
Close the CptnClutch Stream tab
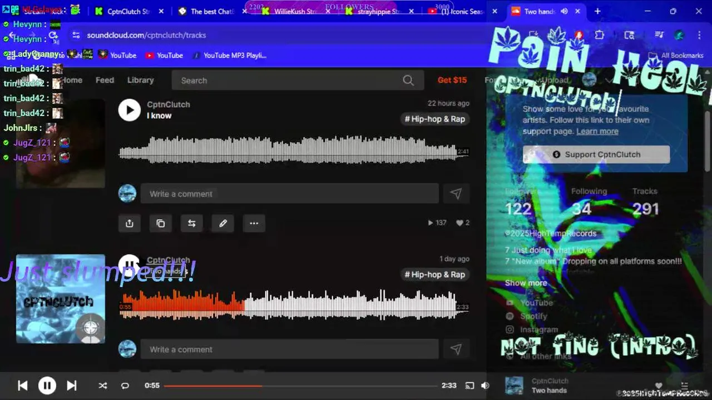[x=161, y=11]
